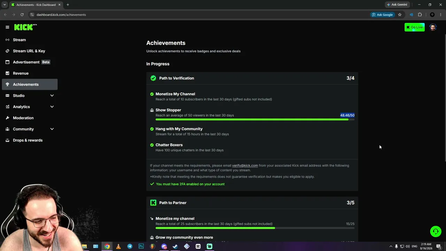This screenshot has height=251, width=446.
Task: Show hidden system tray icons
Action: pos(391,246)
